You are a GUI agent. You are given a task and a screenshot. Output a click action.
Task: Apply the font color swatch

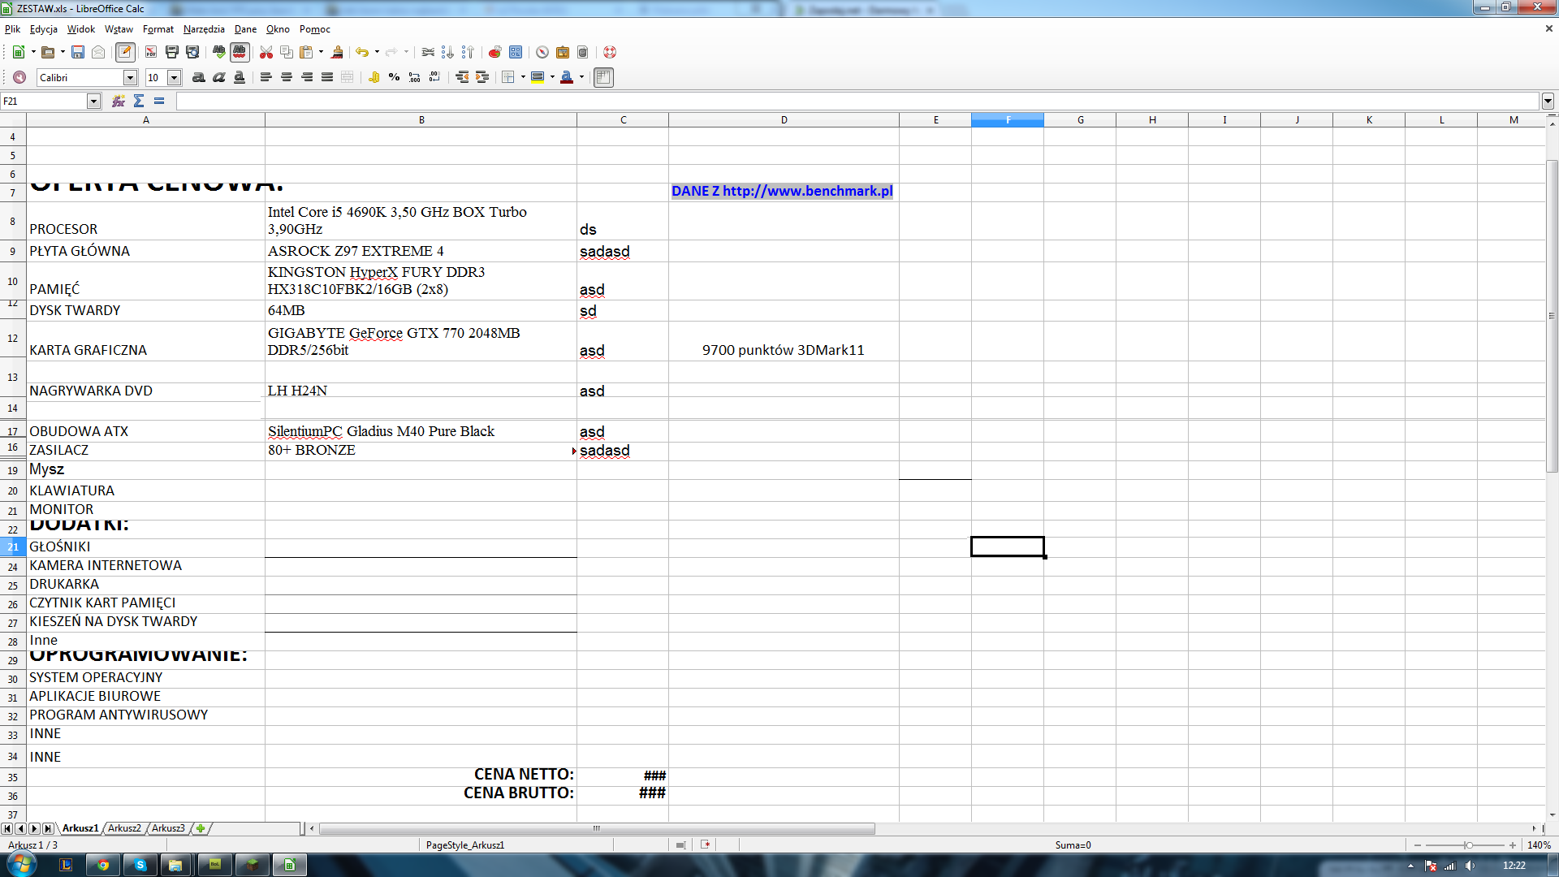(567, 77)
